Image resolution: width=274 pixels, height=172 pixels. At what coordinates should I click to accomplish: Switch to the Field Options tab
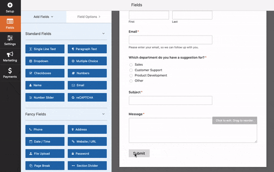click(x=89, y=17)
